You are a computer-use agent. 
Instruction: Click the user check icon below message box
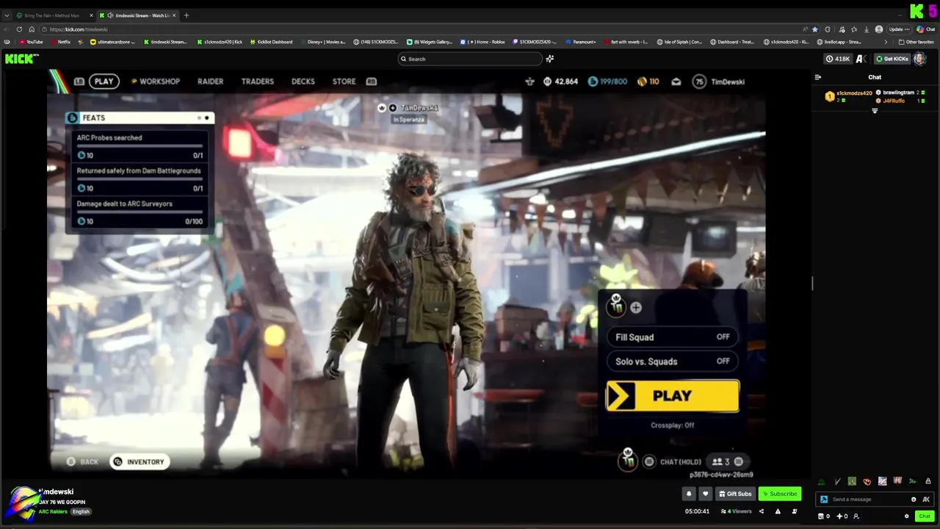tap(856, 517)
